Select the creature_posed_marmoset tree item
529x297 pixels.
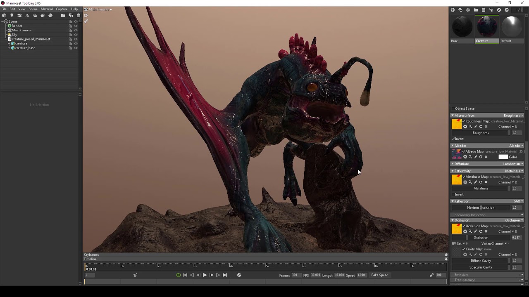point(31,39)
